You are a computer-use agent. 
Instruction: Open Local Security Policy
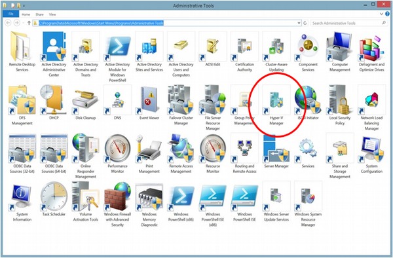(x=339, y=105)
